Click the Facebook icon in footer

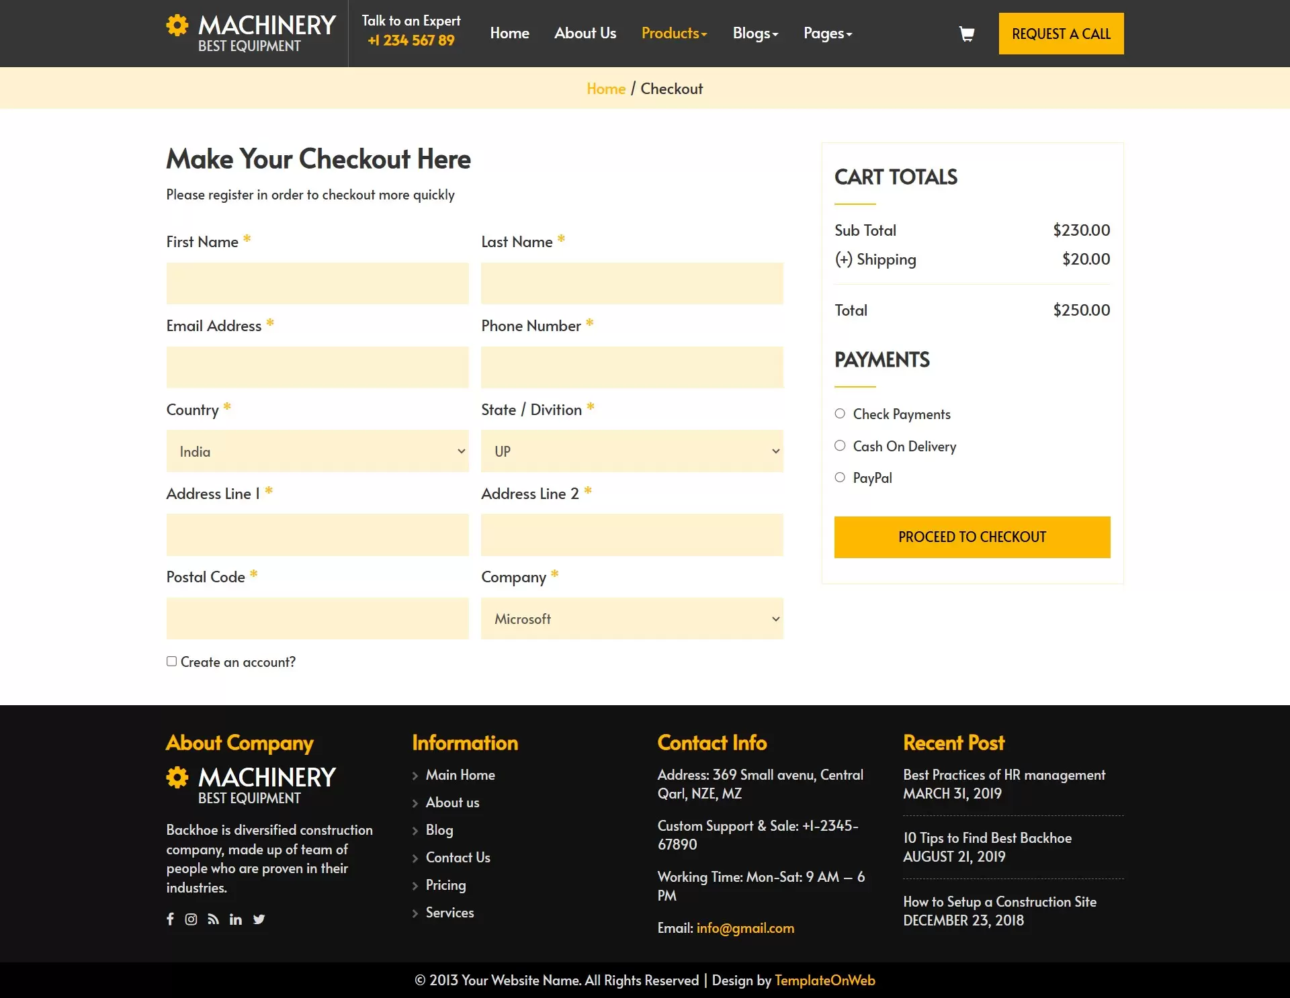click(171, 919)
